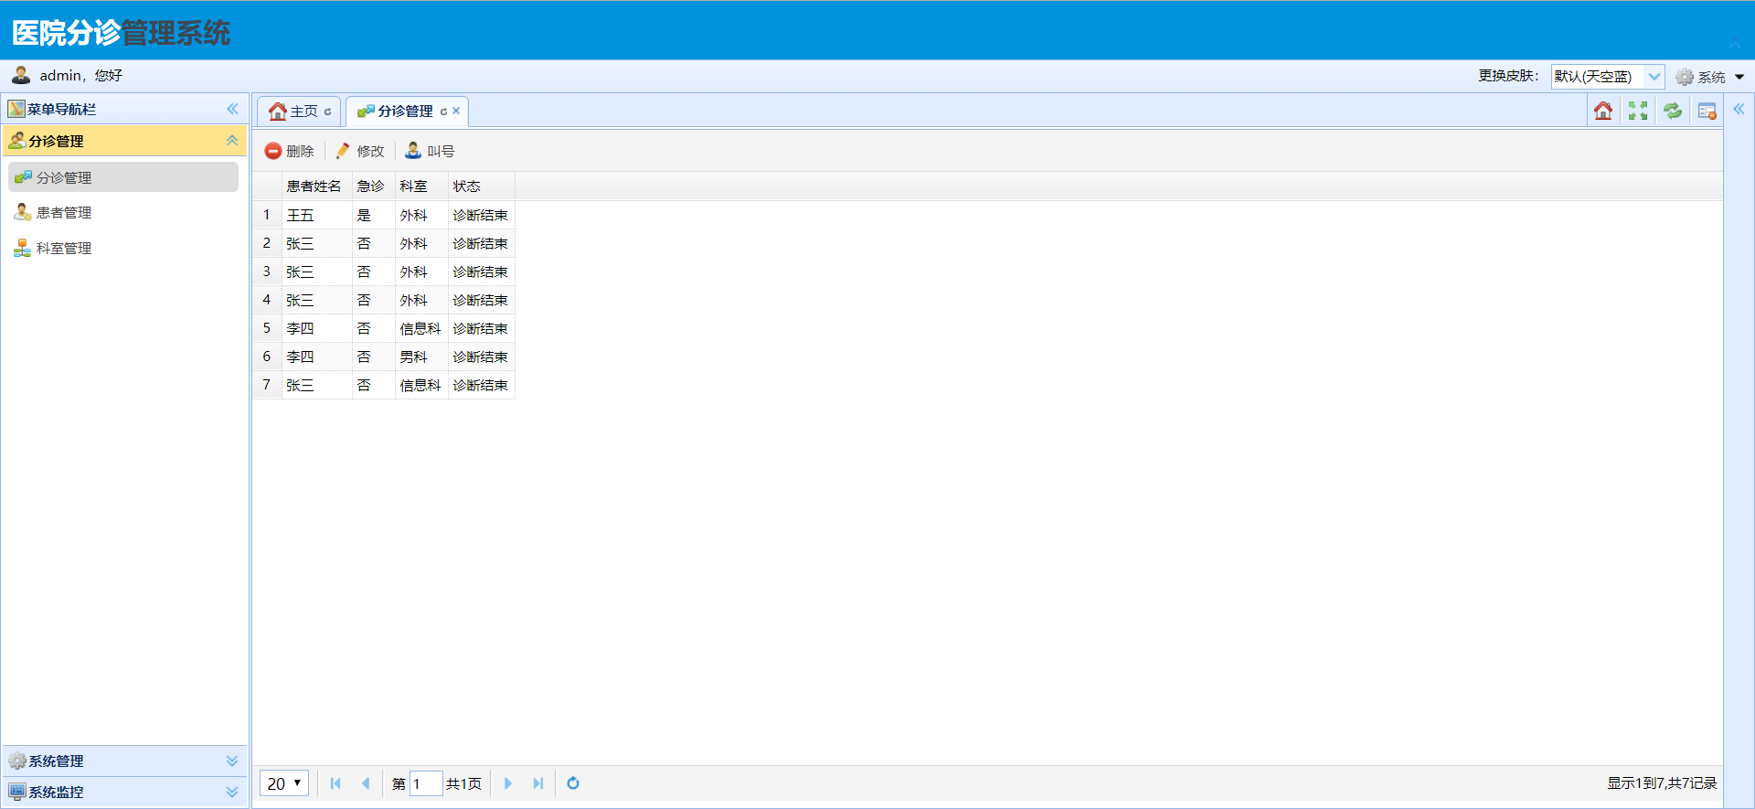Sort by the 急诊 column header
1755x809 pixels.
point(374,186)
